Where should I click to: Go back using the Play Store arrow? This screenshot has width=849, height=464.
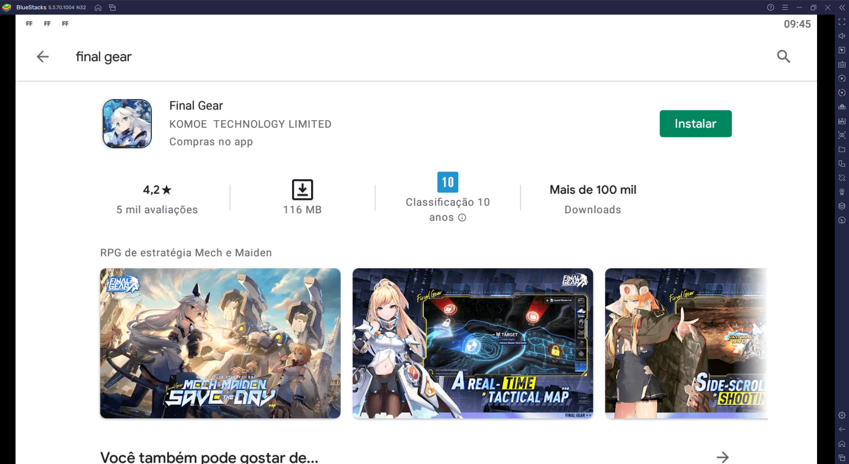pos(43,57)
